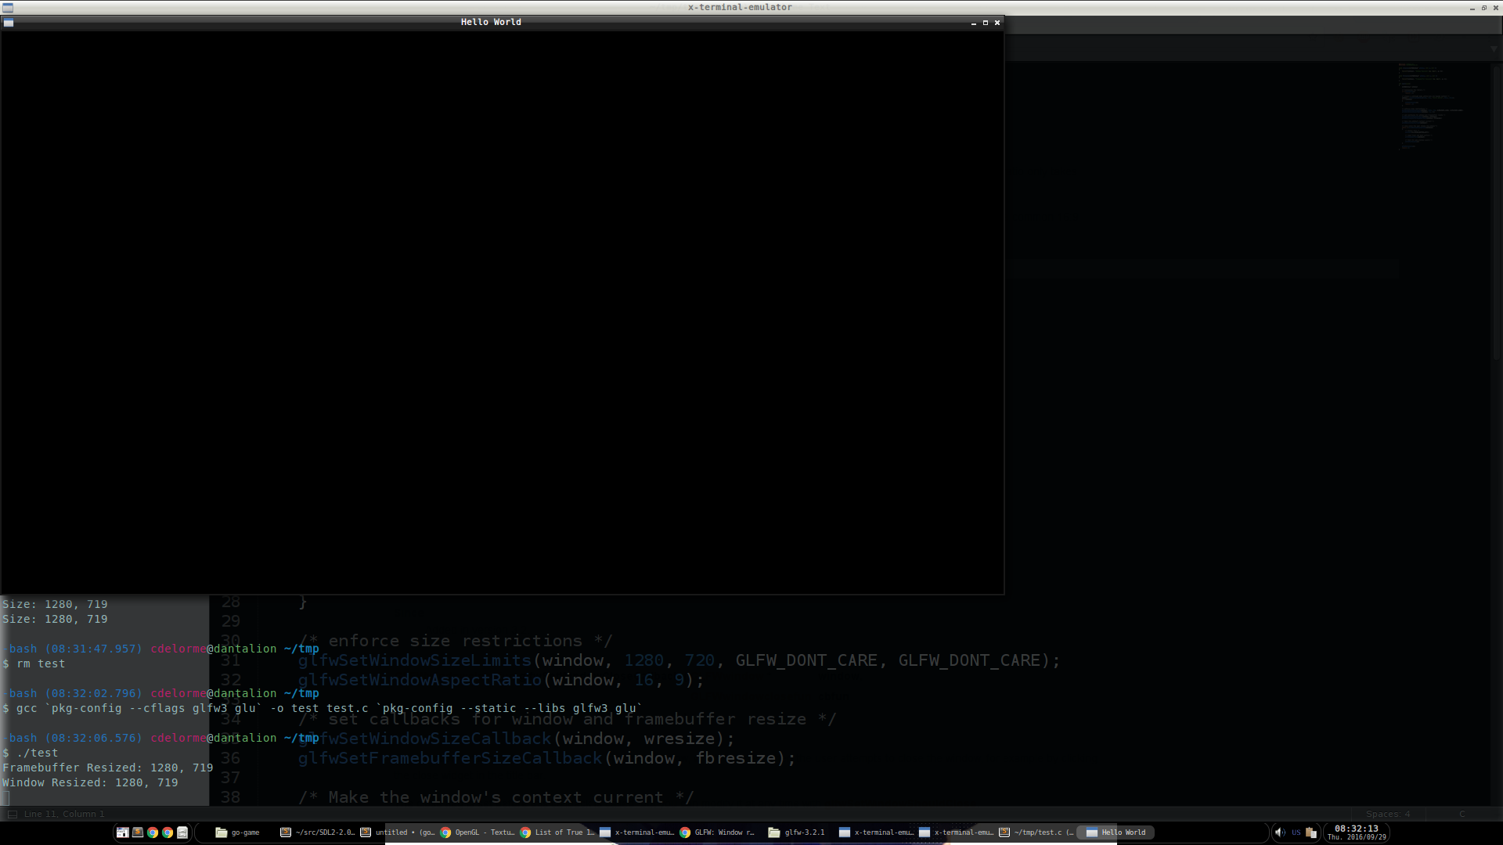Click the terminal prompt cursor line
Screen dimensions: 1503x845
[78, 797]
